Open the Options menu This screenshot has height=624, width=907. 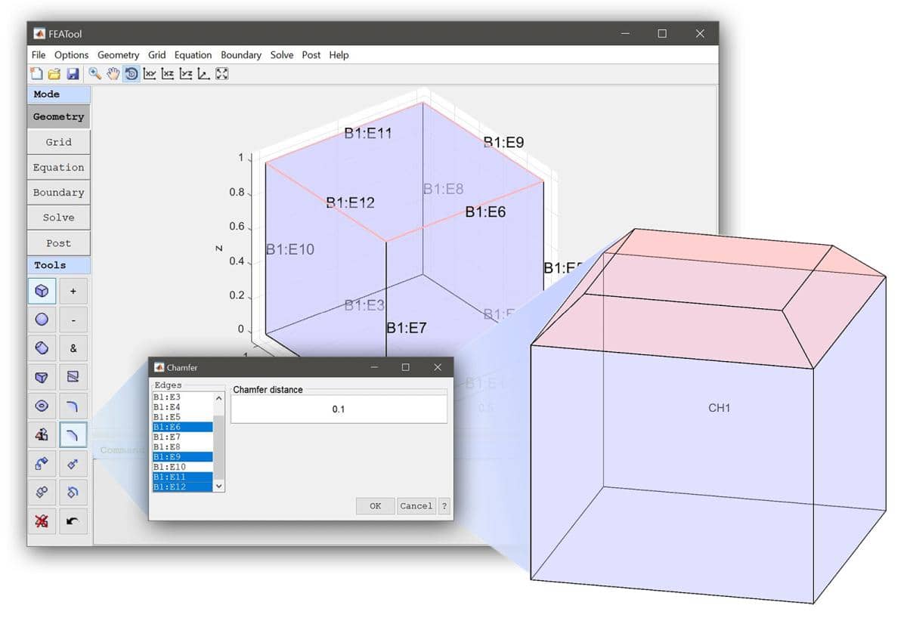click(x=71, y=55)
